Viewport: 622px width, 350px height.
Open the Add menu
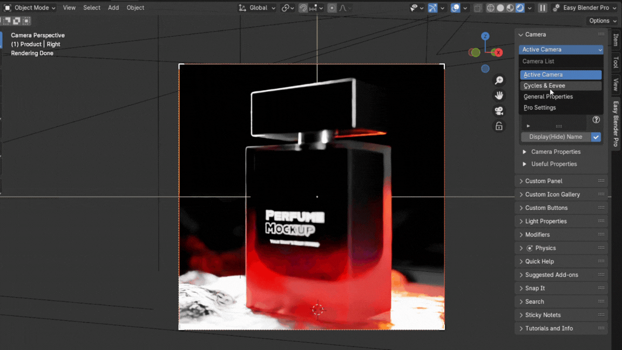(113, 8)
